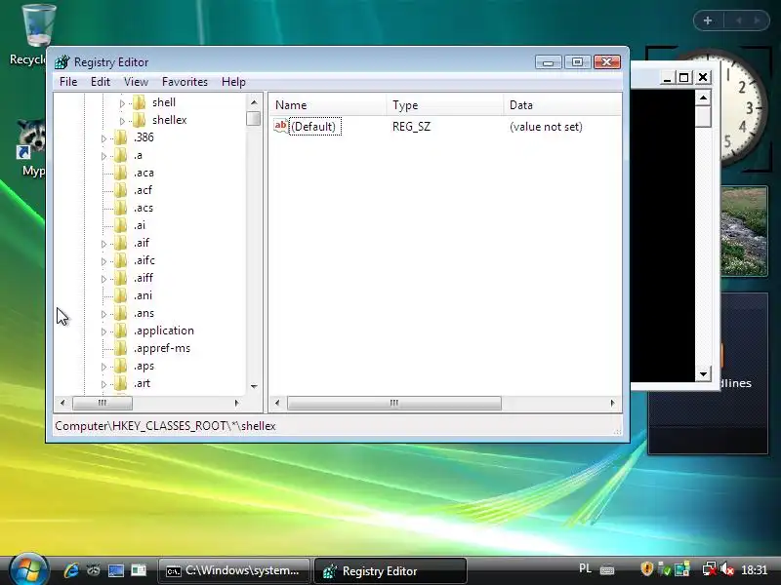Select the .appref-ms key label

click(162, 348)
